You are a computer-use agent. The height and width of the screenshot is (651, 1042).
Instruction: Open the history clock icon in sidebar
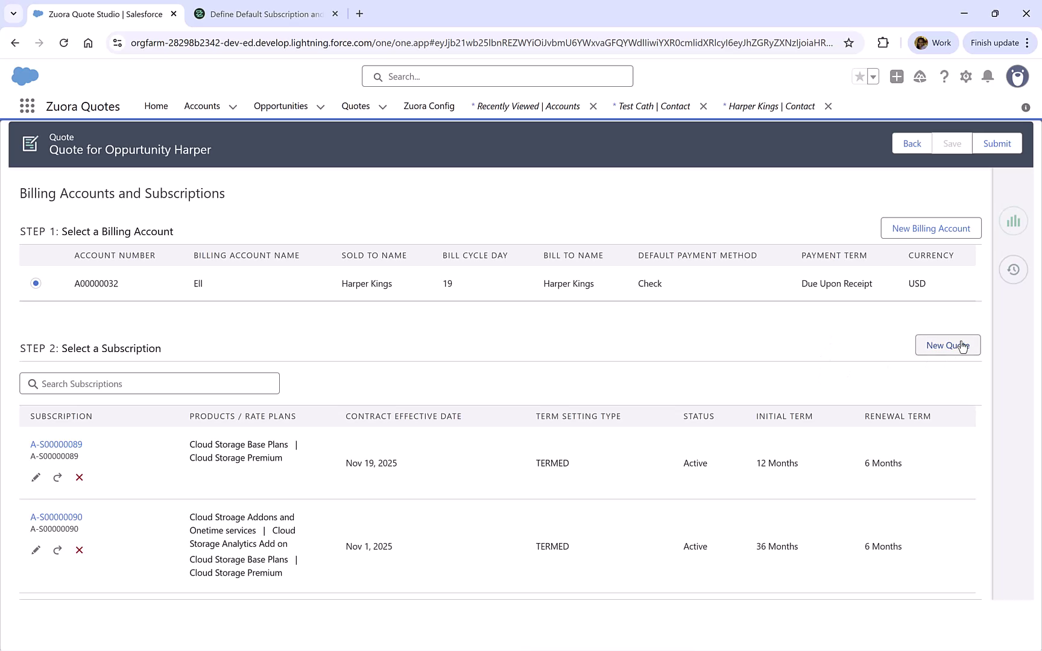[x=1013, y=269]
